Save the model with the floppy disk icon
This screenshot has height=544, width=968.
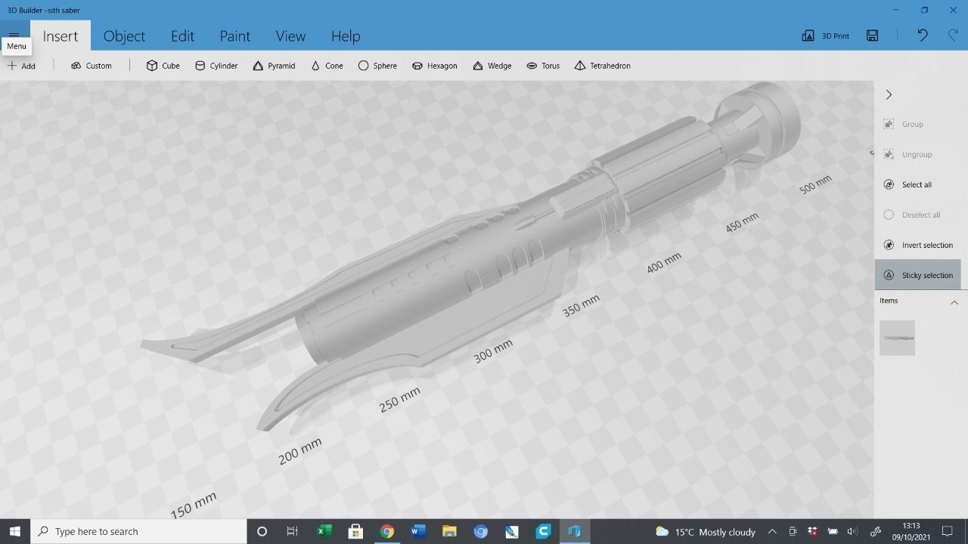873,36
